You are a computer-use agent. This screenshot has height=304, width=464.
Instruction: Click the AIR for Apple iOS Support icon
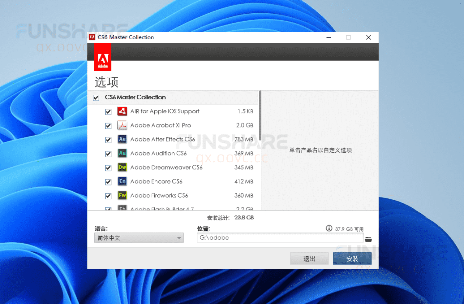122,111
